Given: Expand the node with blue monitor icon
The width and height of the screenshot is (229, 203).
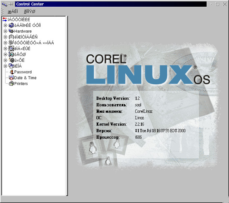Looking at the screenshot, I should coord(5,25).
